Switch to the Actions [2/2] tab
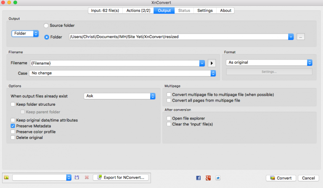 tap(138, 10)
